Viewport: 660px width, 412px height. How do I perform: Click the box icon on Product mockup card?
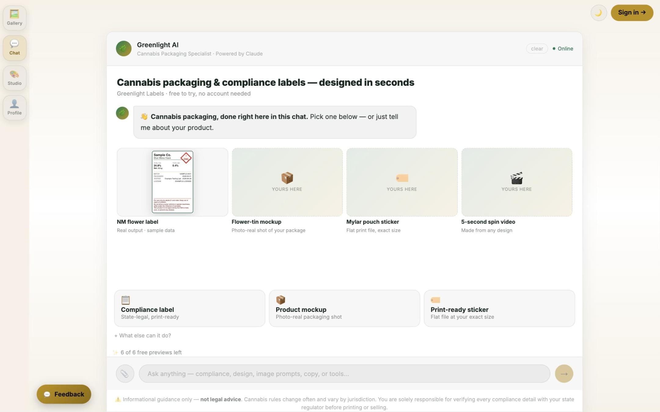coord(280,300)
